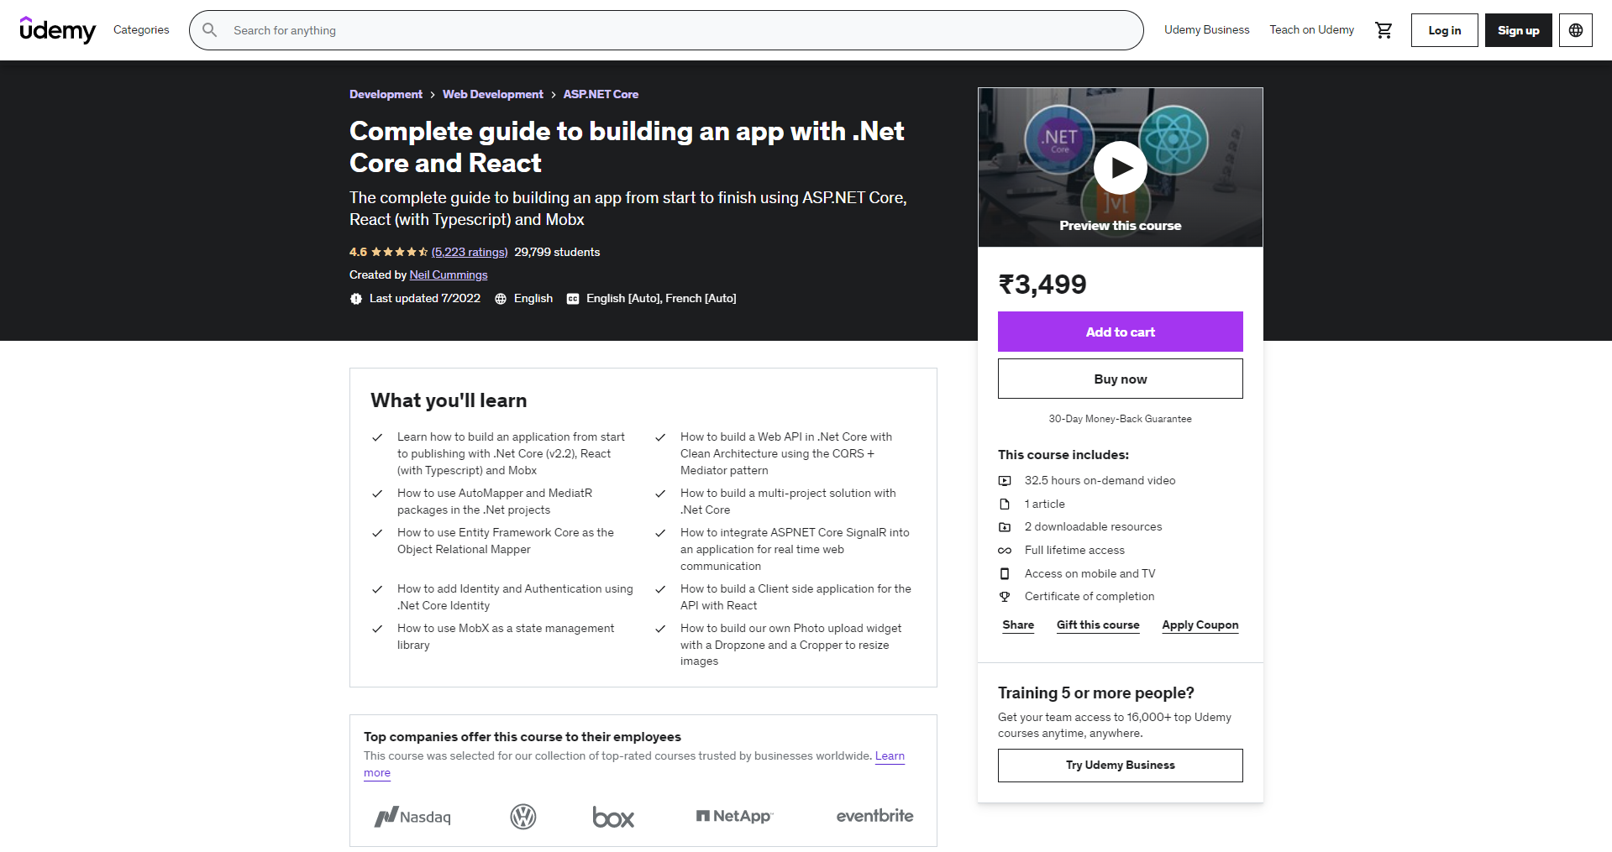The height and width of the screenshot is (852, 1612).
Task: Go to Web Development breadcrumb
Action: click(x=493, y=95)
